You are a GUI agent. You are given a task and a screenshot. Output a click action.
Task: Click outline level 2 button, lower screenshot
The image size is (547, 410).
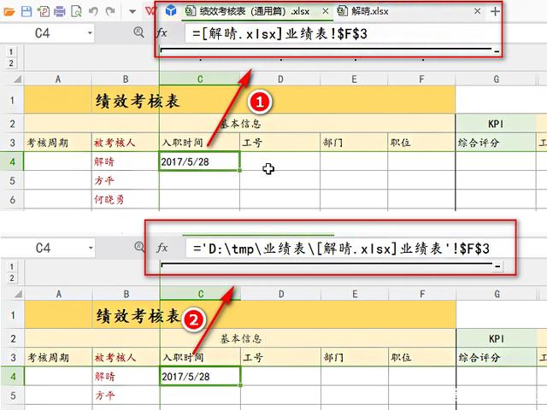(12, 278)
